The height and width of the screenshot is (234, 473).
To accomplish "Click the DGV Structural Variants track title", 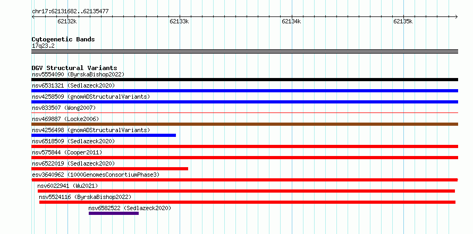I will click(74, 68).
